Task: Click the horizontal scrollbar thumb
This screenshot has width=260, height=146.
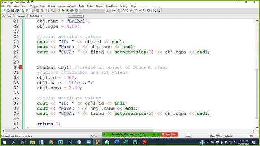Action: (79, 131)
